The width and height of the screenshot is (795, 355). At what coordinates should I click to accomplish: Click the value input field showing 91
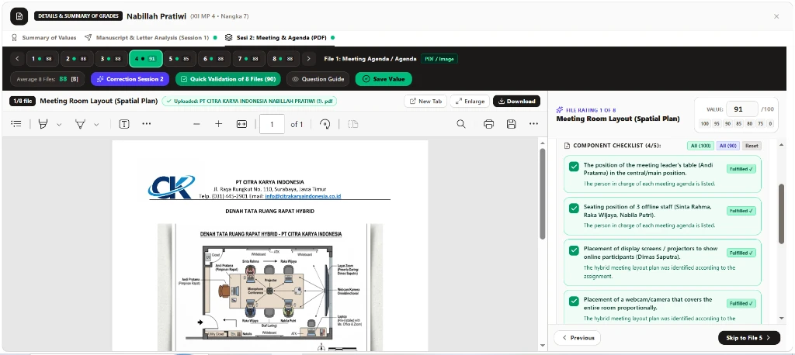tap(741, 109)
